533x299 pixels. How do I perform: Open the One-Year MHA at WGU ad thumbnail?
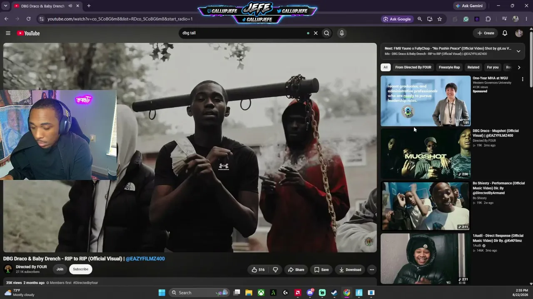tap(426, 101)
